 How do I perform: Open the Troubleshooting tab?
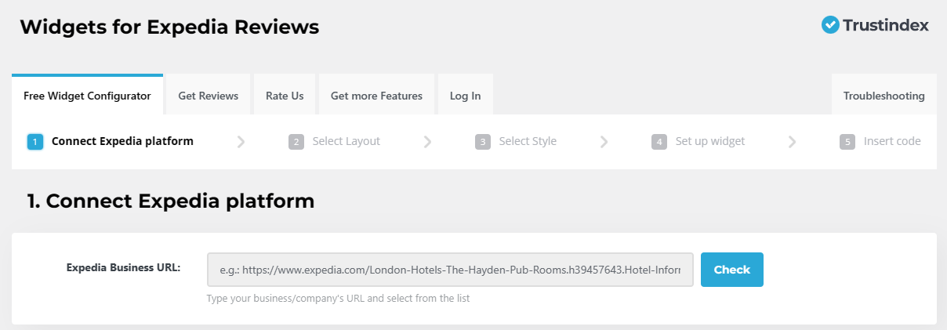(x=884, y=96)
